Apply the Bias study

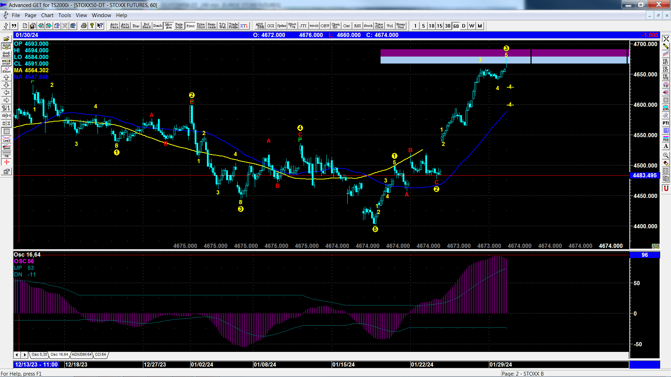pyautogui.click(x=136, y=26)
